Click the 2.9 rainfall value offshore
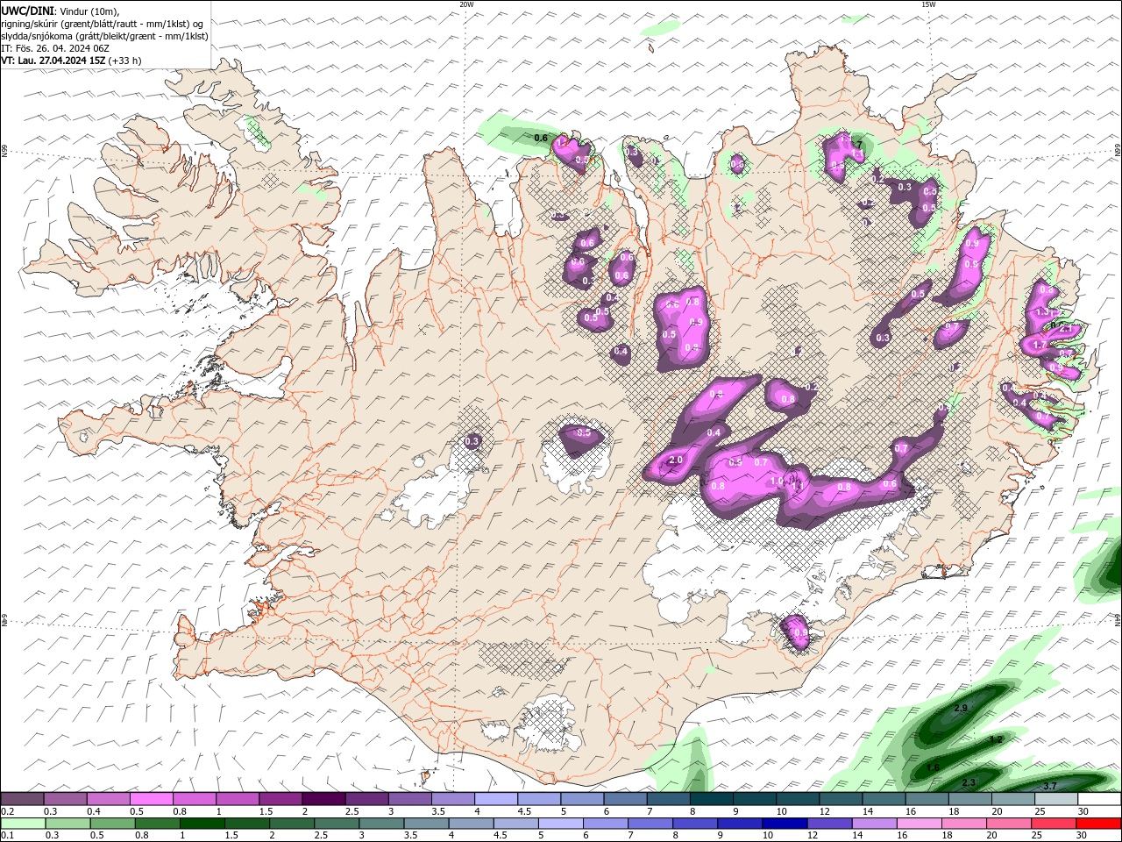Image resolution: width=1122 pixels, height=842 pixels. (960, 708)
